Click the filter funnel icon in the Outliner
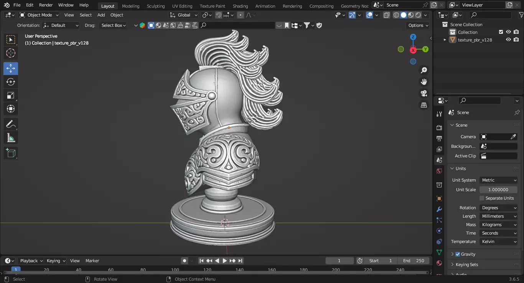This screenshot has width=524, height=283. pos(521,15)
